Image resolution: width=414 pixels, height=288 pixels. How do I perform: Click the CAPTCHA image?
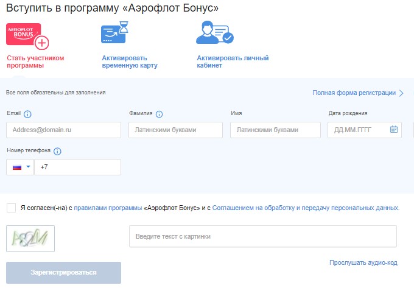[30, 238]
